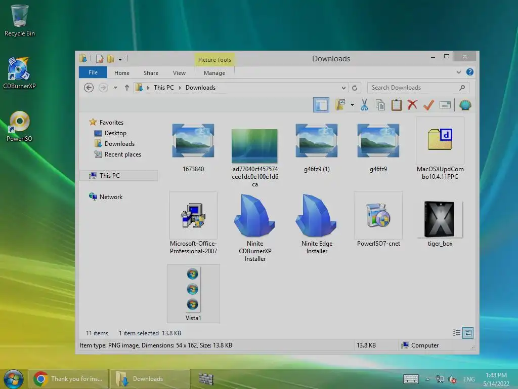Screen dimensions: 518x389
Task: Click the quick access Properties icon
Action: 100,59
